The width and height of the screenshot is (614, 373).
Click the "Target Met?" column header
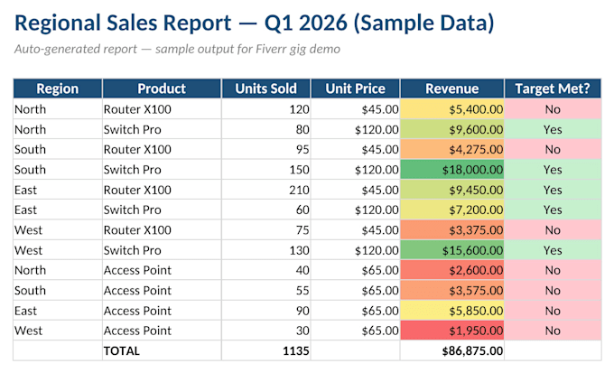point(553,89)
